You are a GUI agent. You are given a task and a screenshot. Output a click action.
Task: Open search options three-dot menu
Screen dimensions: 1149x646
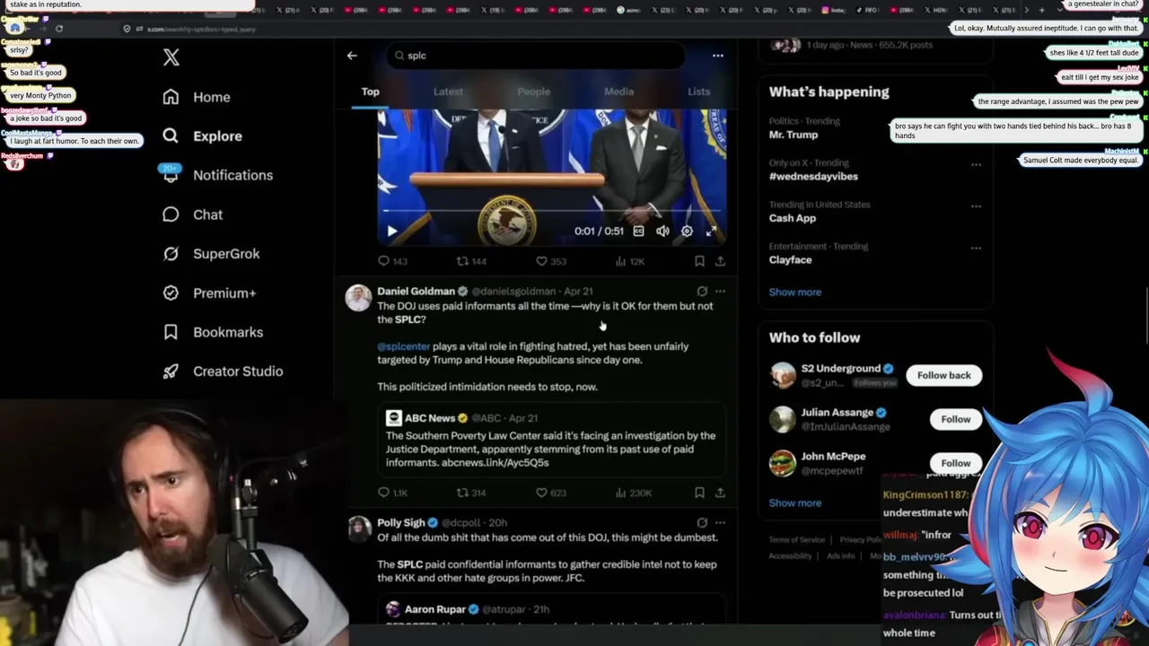click(x=717, y=56)
